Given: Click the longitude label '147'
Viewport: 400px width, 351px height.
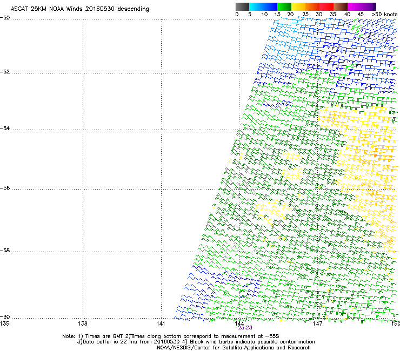Looking at the screenshot, I should click(x=318, y=323).
